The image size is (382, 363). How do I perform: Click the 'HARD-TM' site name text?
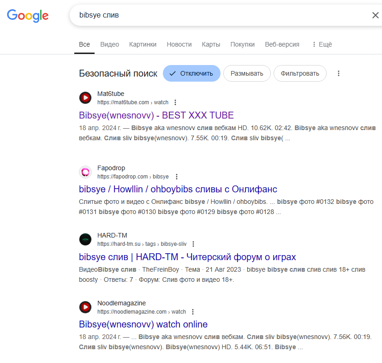click(x=112, y=235)
